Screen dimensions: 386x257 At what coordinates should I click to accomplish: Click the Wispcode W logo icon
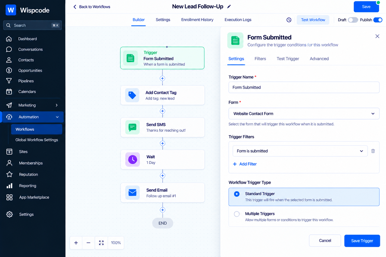11,10
